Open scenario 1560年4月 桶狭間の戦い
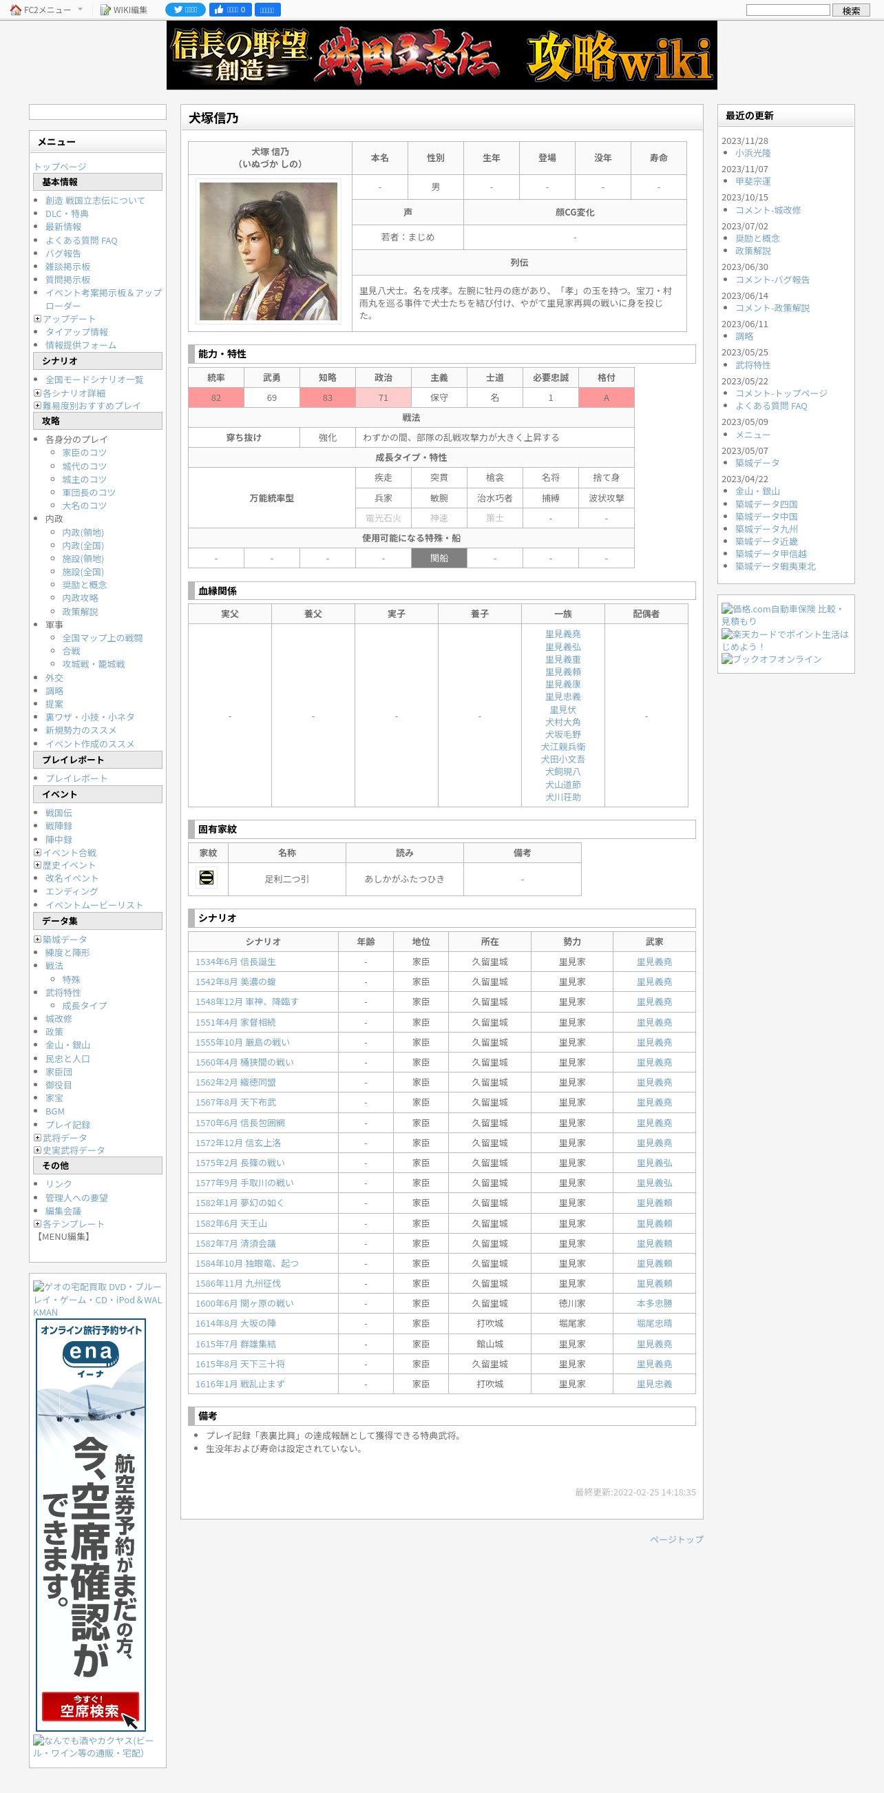The image size is (884, 1793). pyautogui.click(x=244, y=1062)
